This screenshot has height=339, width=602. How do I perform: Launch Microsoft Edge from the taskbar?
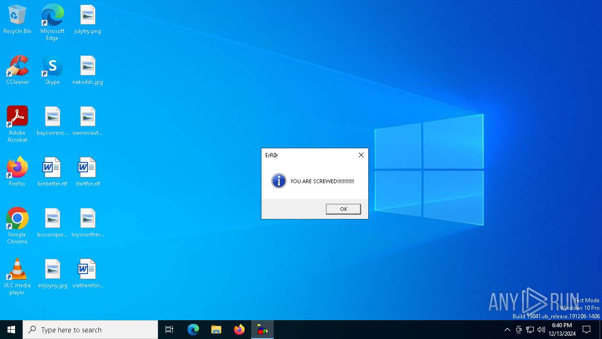pyautogui.click(x=193, y=330)
